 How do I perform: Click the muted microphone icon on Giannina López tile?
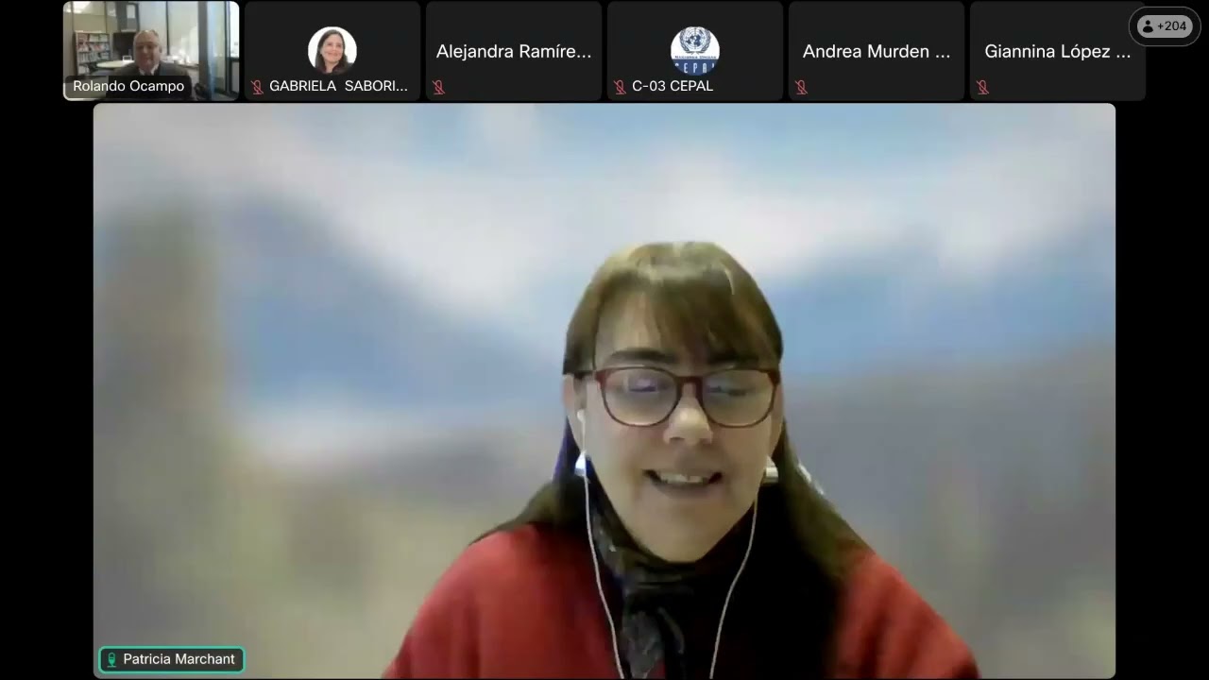point(982,87)
